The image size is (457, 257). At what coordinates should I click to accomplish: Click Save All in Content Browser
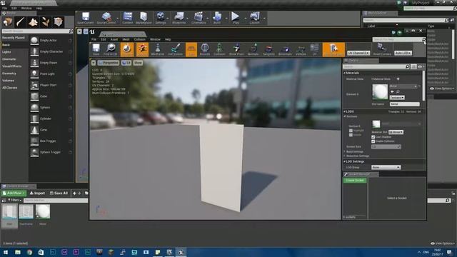(x=59, y=193)
